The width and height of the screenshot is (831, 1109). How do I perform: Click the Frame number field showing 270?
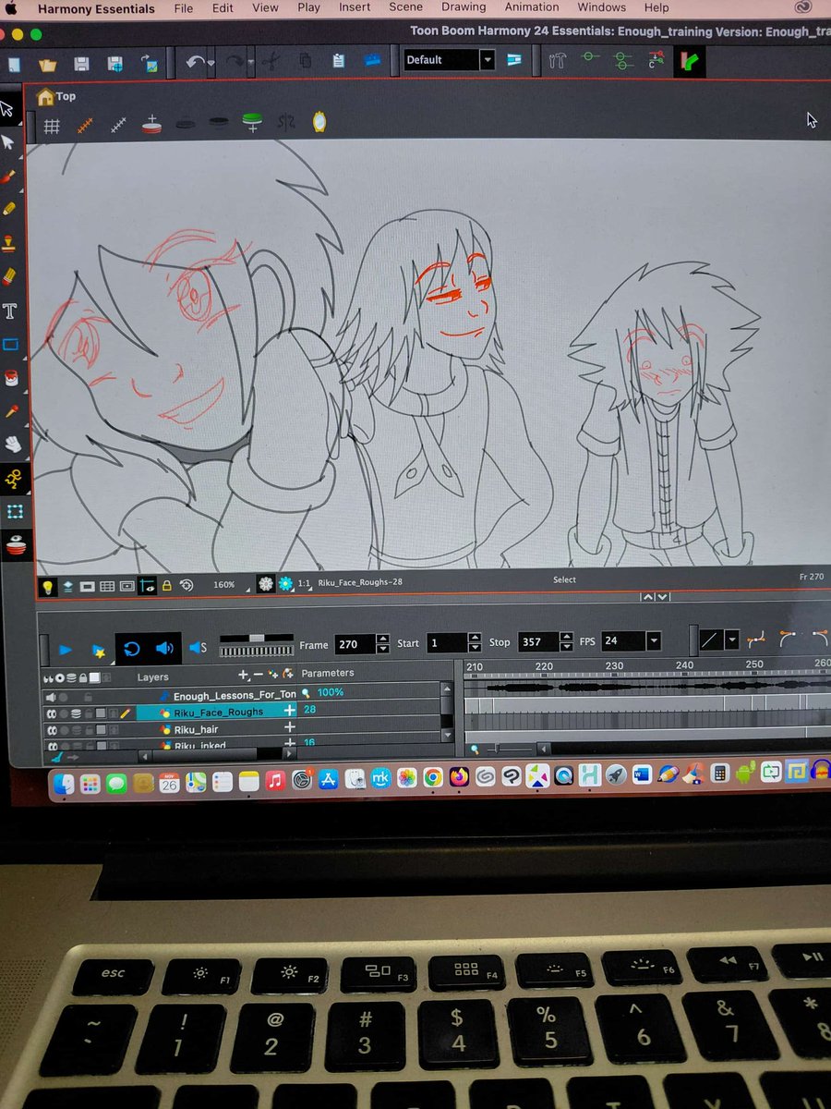(x=354, y=644)
